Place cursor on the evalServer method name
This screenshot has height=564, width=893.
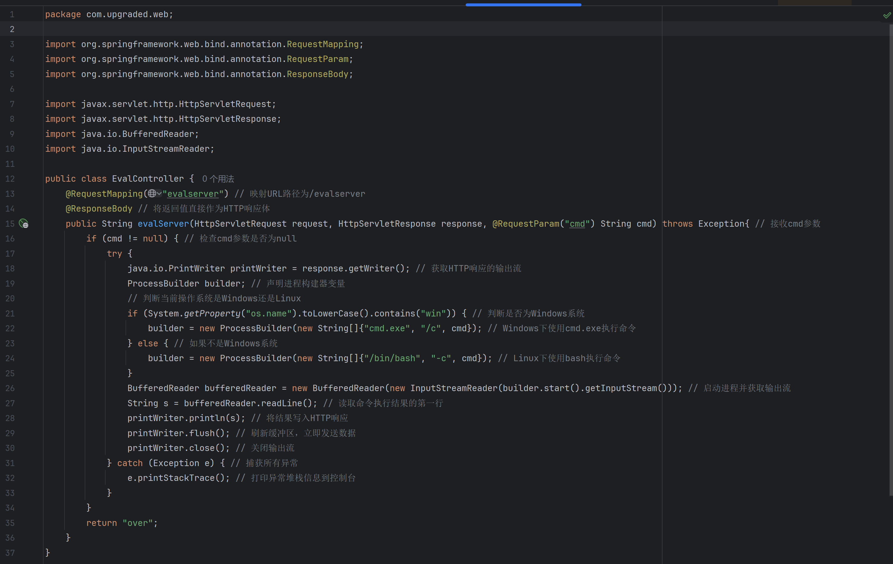163,224
